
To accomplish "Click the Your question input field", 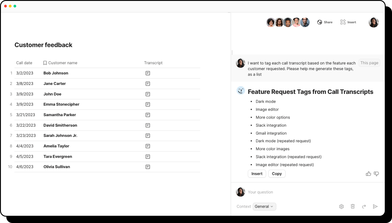I will pyautogui.click(x=301, y=192).
